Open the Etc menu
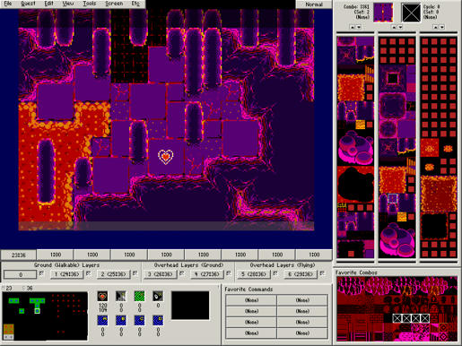 click(x=135, y=4)
